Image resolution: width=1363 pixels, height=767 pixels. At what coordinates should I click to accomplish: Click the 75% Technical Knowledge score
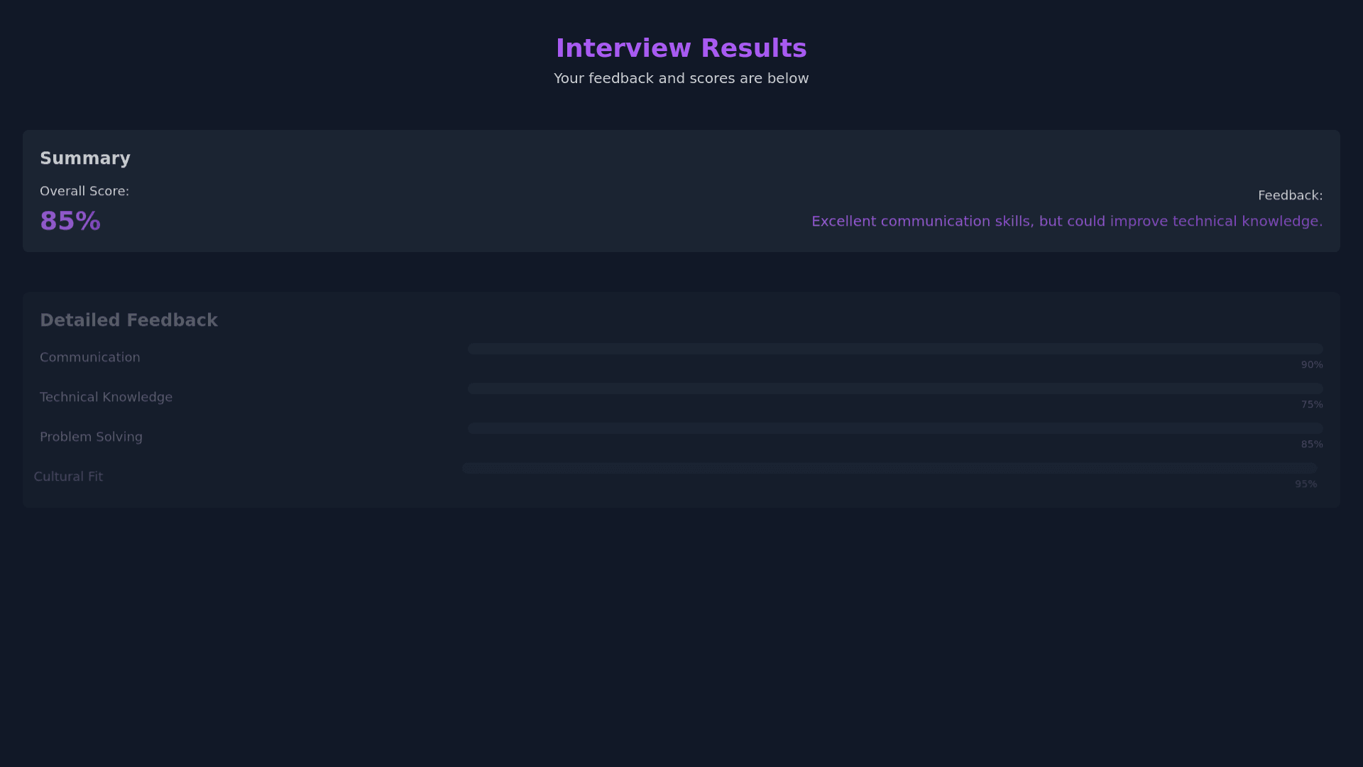tap(1311, 405)
